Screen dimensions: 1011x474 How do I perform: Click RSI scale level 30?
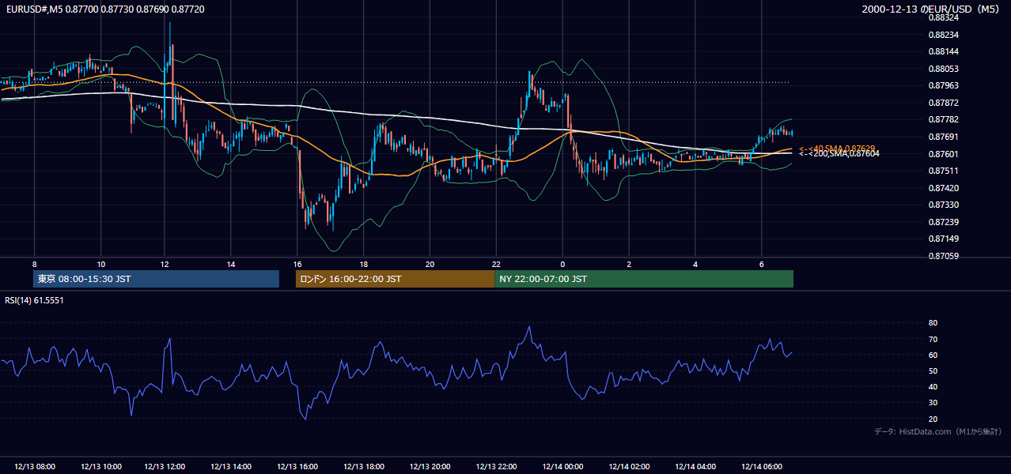point(933,403)
